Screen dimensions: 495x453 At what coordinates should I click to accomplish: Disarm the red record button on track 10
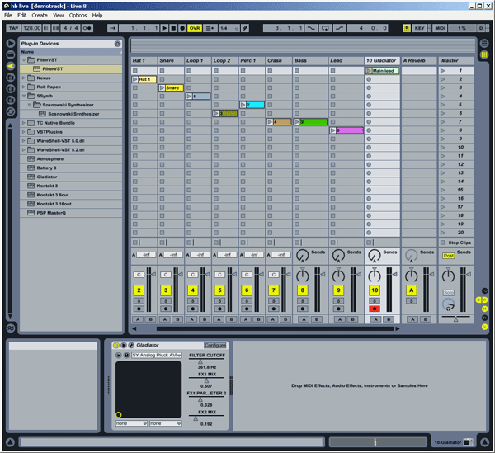pos(375,309)
